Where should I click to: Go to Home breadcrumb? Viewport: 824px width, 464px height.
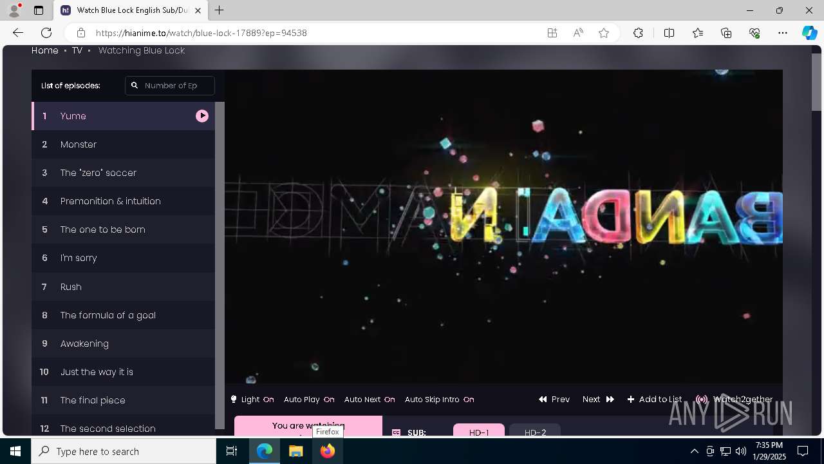[45, 50]
